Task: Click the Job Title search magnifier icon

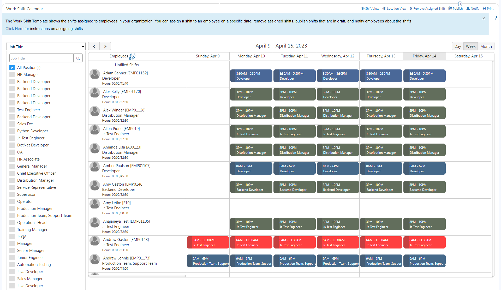Action: click(78, 58)
